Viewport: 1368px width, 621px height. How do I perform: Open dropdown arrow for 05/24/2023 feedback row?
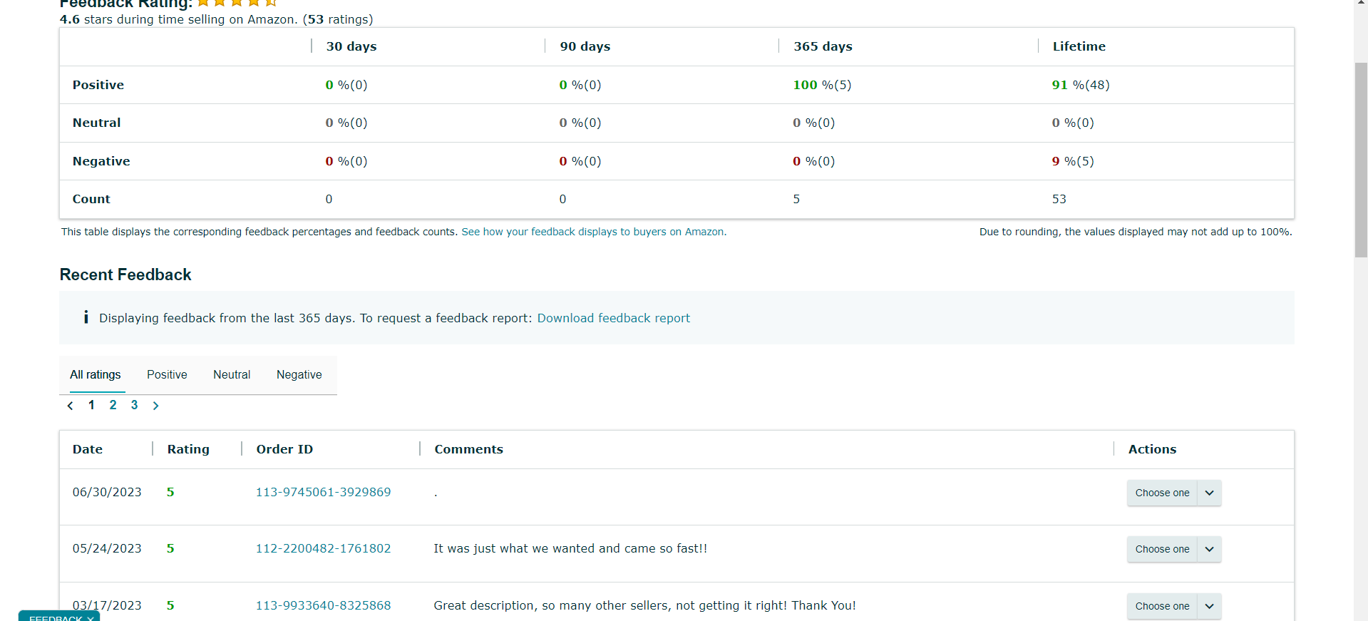1209,549
